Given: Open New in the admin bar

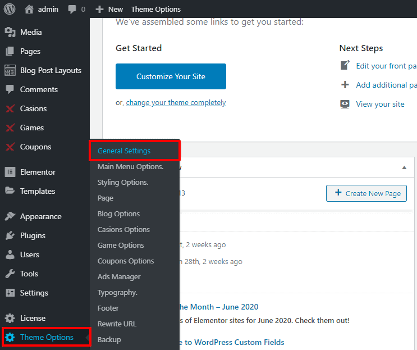Looking at the screenshot, I should [x=116, y=10].
